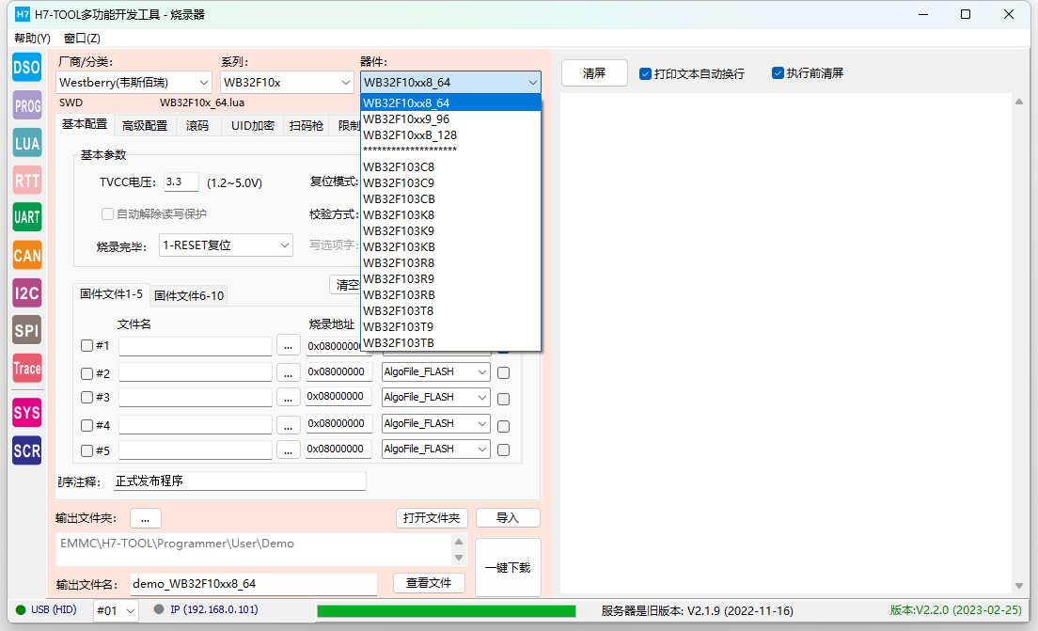Select the 固件文件1-5 tab

coord(111,294)
